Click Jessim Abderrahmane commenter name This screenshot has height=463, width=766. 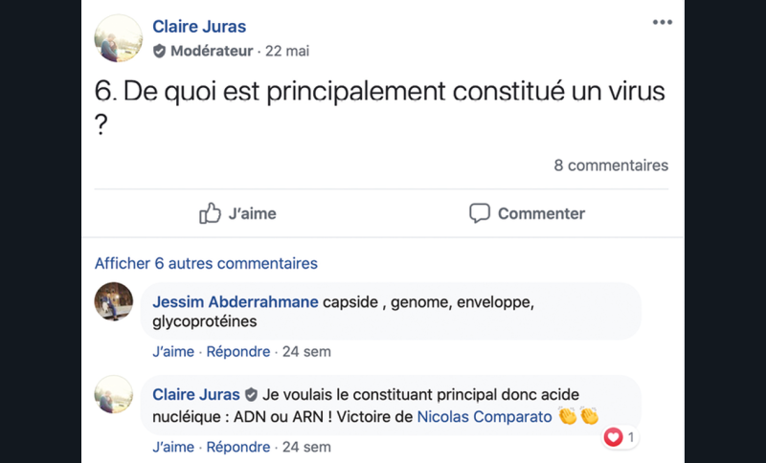236,302
